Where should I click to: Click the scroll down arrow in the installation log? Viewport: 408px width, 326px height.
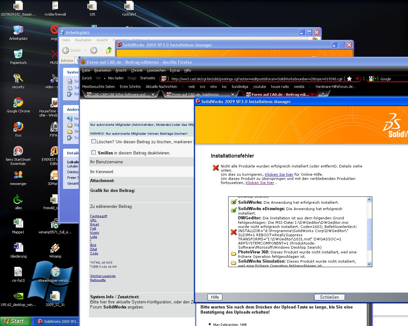(x=369, y=264)
